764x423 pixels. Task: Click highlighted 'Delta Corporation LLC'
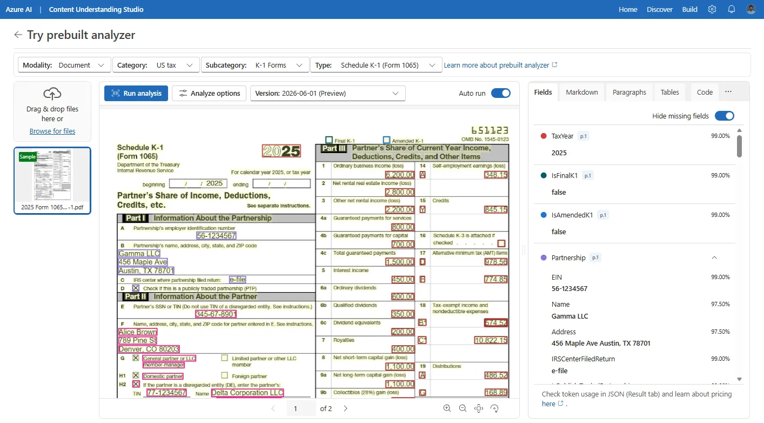coord(247,393)
